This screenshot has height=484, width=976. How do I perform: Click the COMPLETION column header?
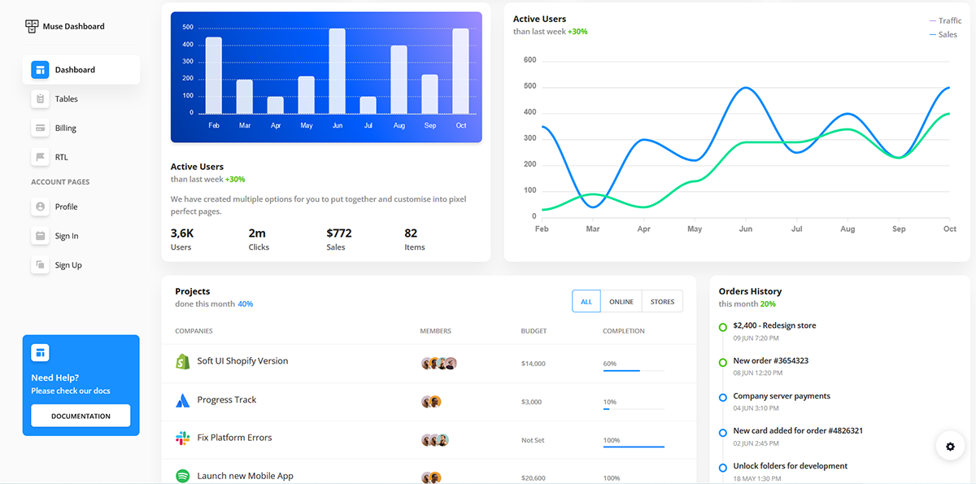pyautogui.click(x=624, y=331)
